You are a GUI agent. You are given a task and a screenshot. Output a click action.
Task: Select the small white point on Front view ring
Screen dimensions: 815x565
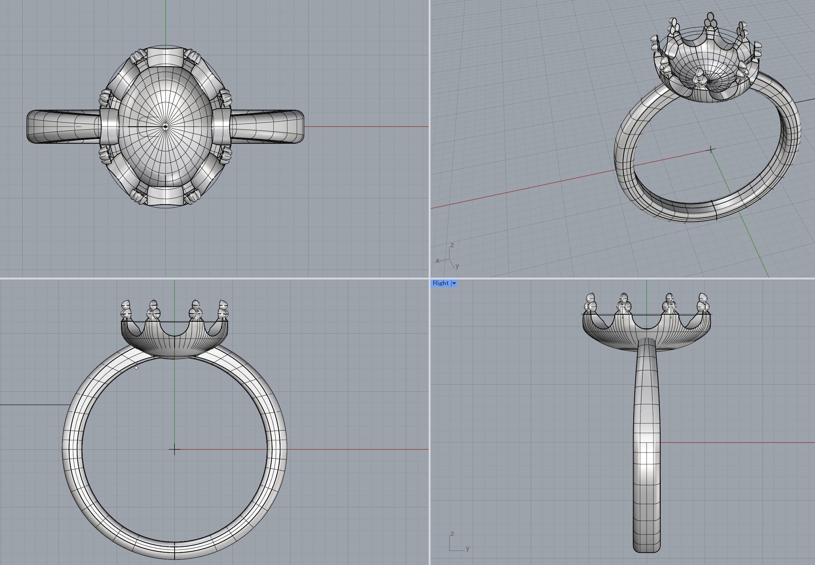coord(136,368)
